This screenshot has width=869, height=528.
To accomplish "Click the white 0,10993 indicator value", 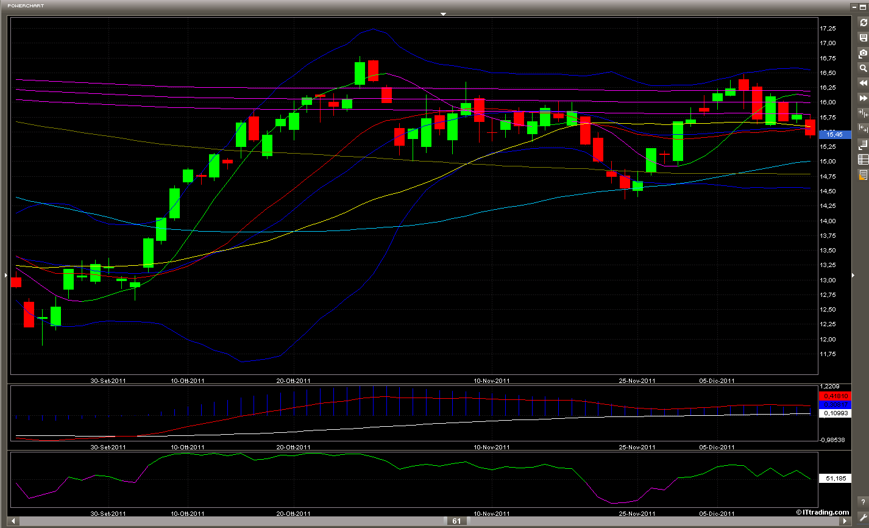I will coord(835,413).
